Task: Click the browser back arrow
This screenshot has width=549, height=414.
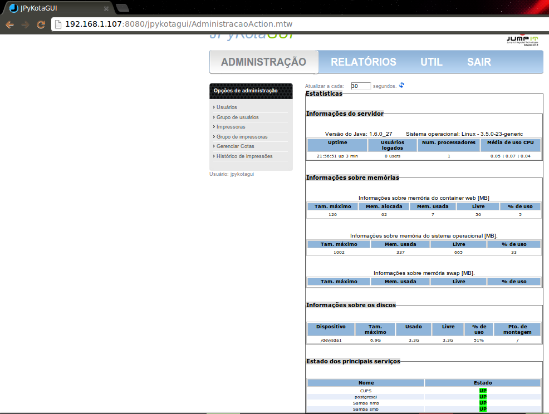Action: click(9, 24)
